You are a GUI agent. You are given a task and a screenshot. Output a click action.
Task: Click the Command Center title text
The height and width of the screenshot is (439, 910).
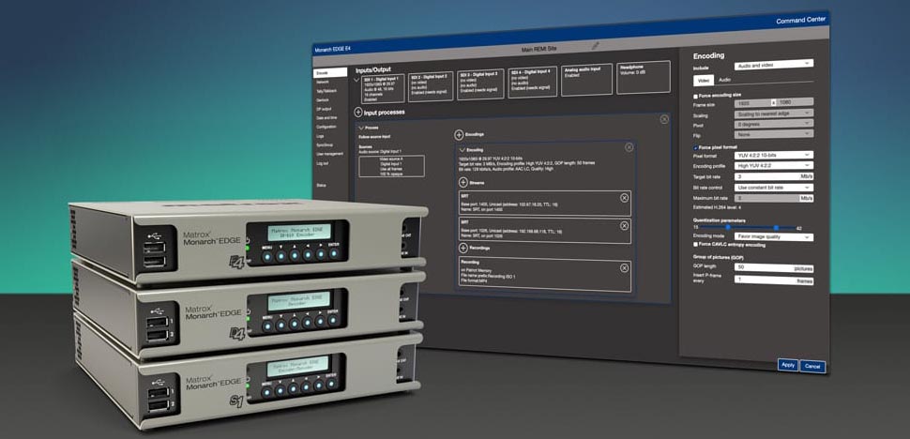coord(799,21)
